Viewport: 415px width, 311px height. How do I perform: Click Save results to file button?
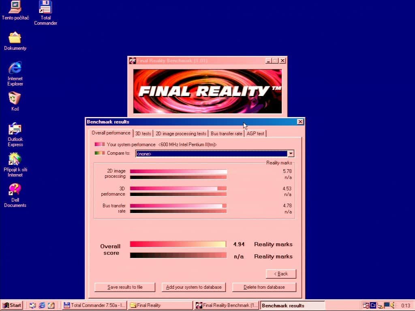[x=125, y=287]
